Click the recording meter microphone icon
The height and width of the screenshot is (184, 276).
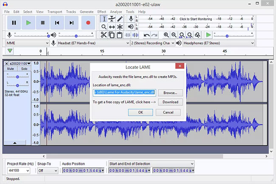(131, 19)
